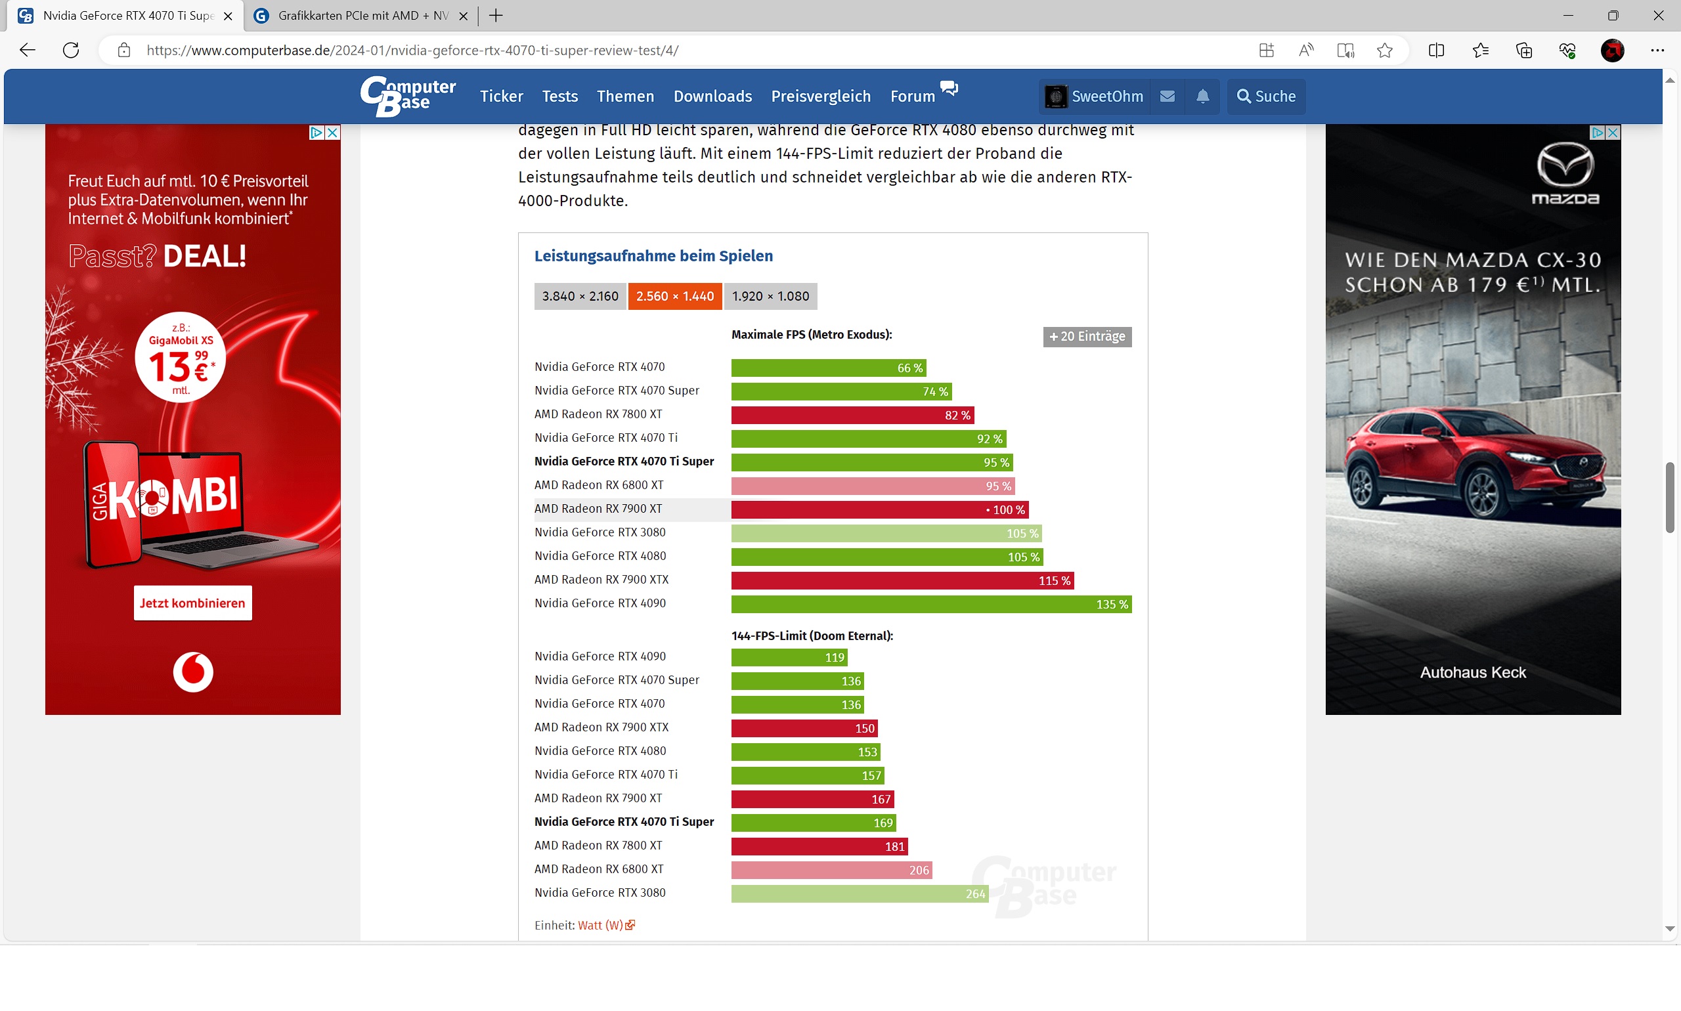Select the 2.560 × 1.440 resolution toggle
1681x1011 pixels.
coord(674,296)
